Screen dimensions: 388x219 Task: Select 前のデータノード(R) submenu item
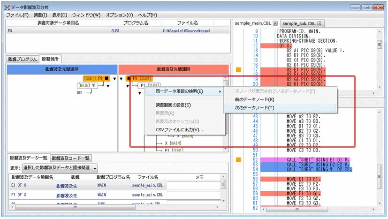click(x=280, y=99)
